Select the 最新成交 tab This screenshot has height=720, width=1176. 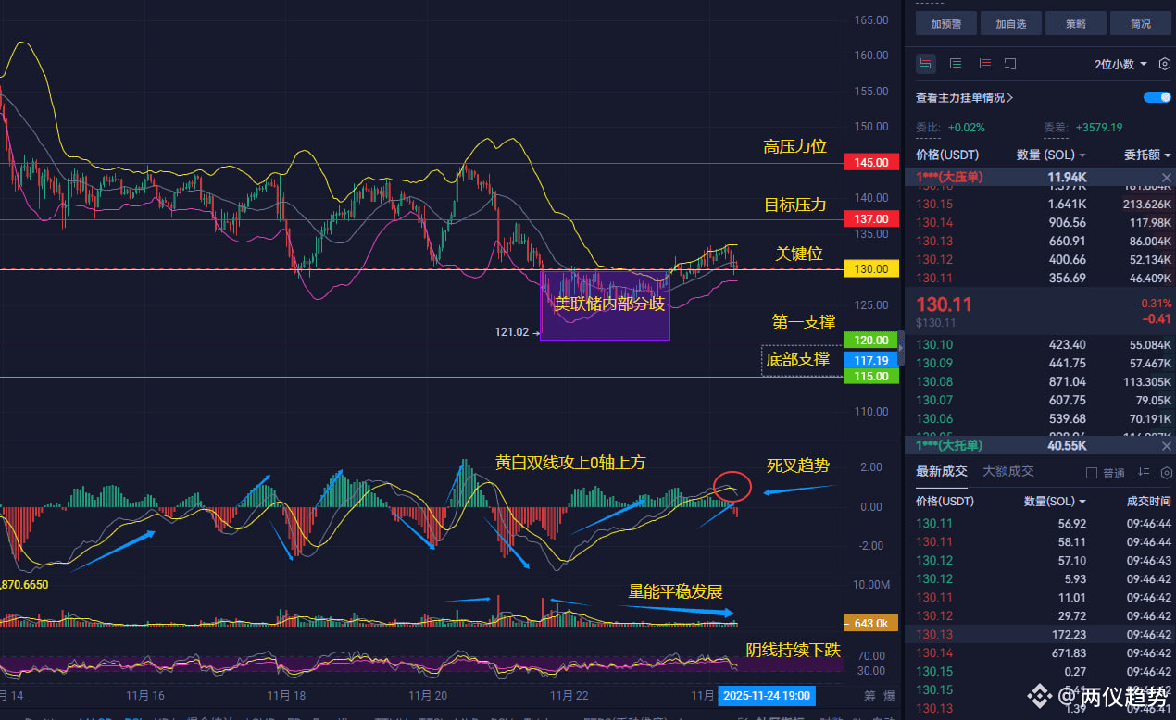[942, 471]
